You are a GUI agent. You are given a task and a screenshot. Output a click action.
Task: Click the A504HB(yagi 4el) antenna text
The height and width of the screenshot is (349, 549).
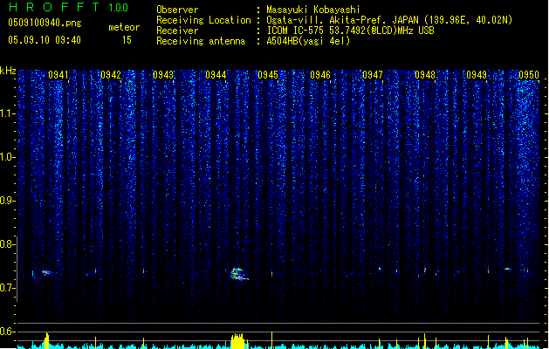(308, 41)
